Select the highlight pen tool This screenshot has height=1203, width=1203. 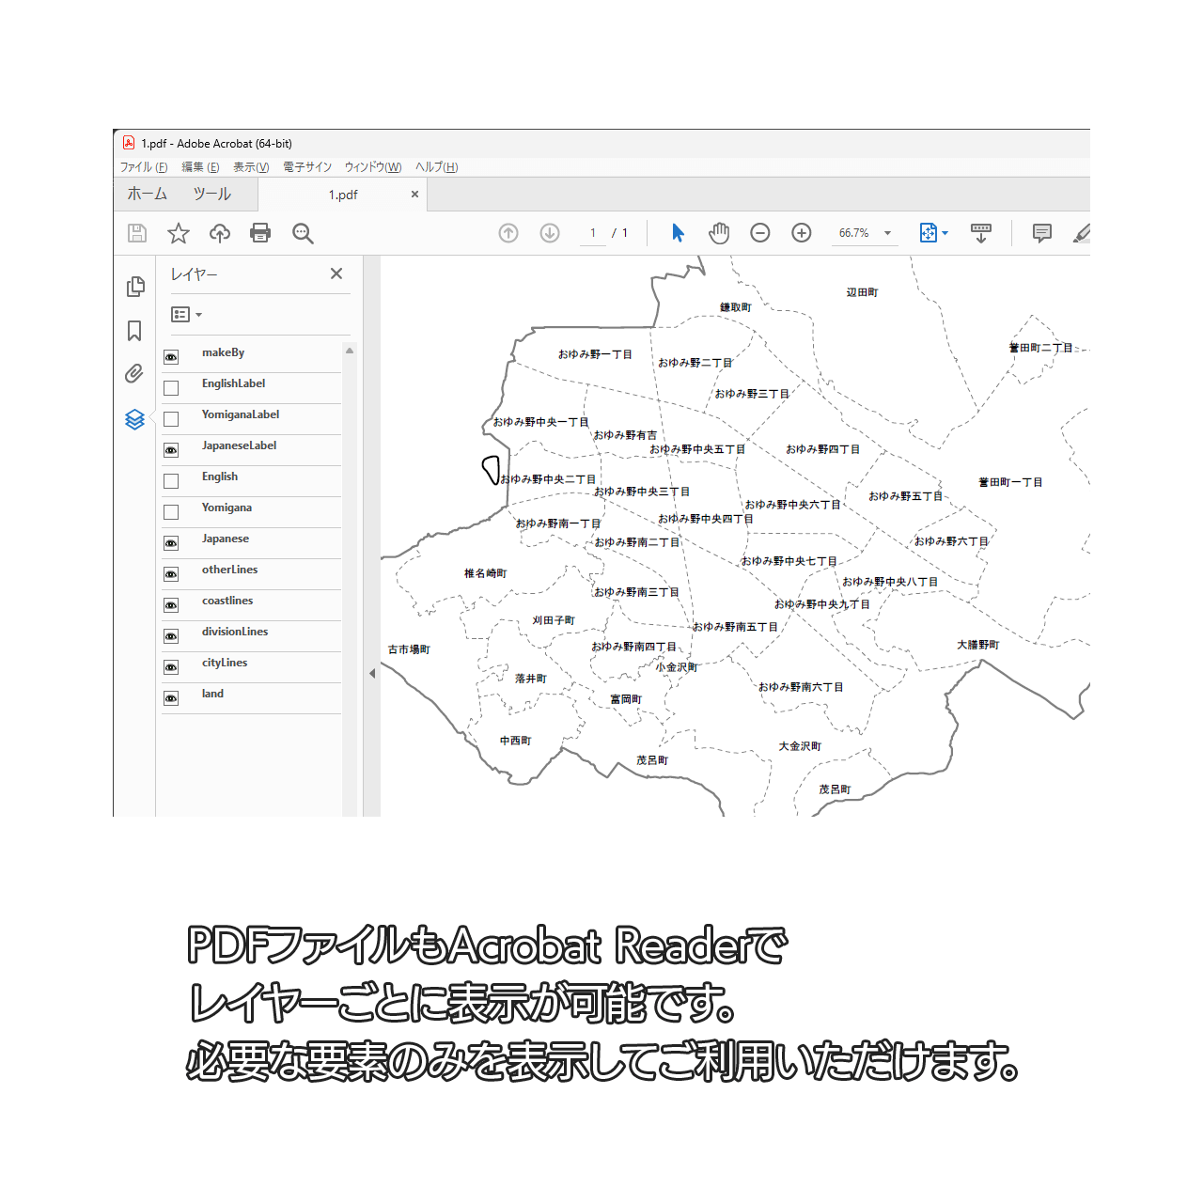[1082, 233]
